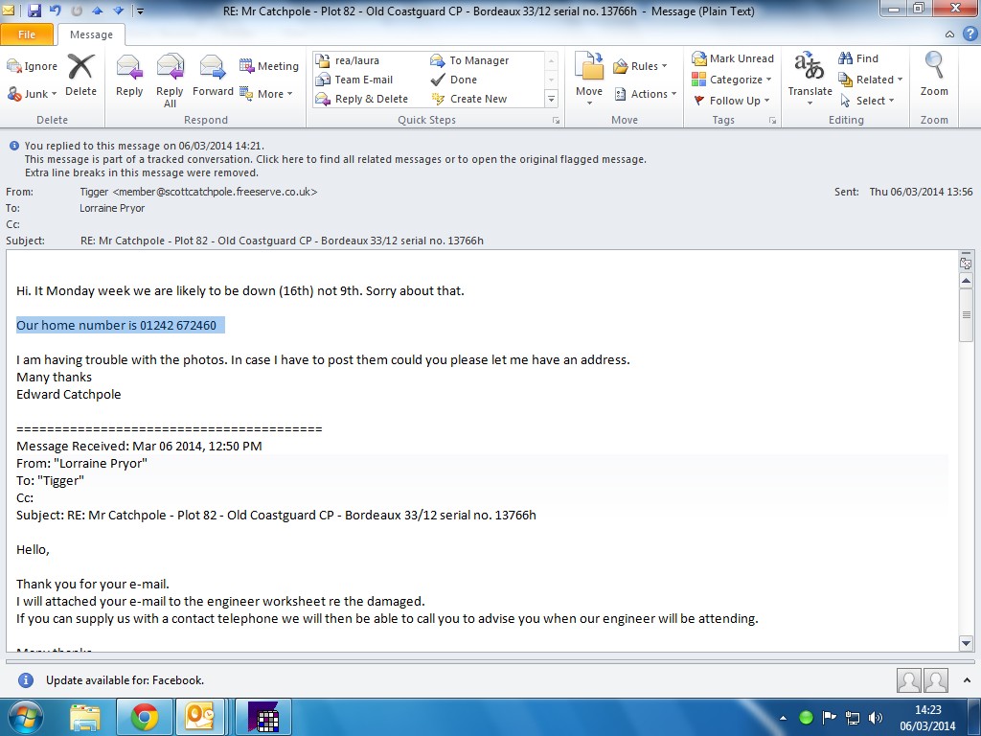Open the Follow Up flag menu
This screenshot has height=736, width=981.
point(731,101)
